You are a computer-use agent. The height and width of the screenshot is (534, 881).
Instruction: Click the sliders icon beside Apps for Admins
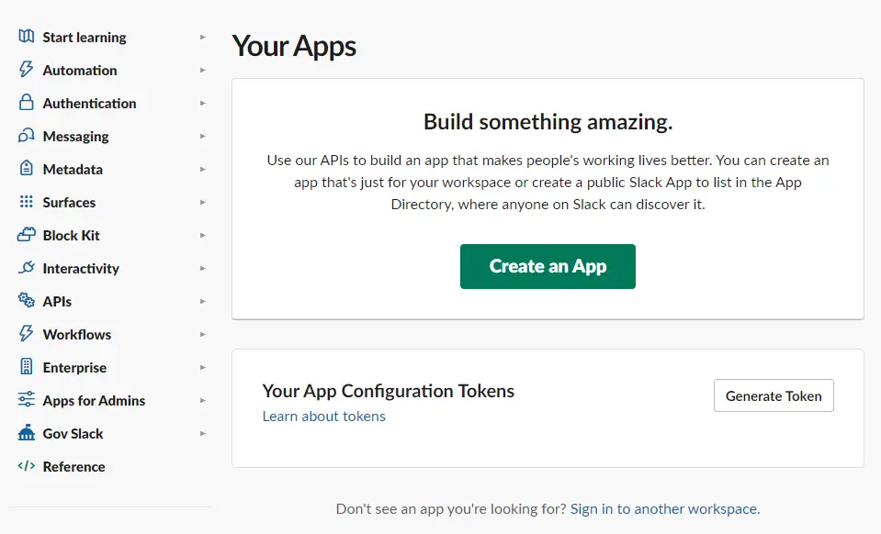[26, 399]
